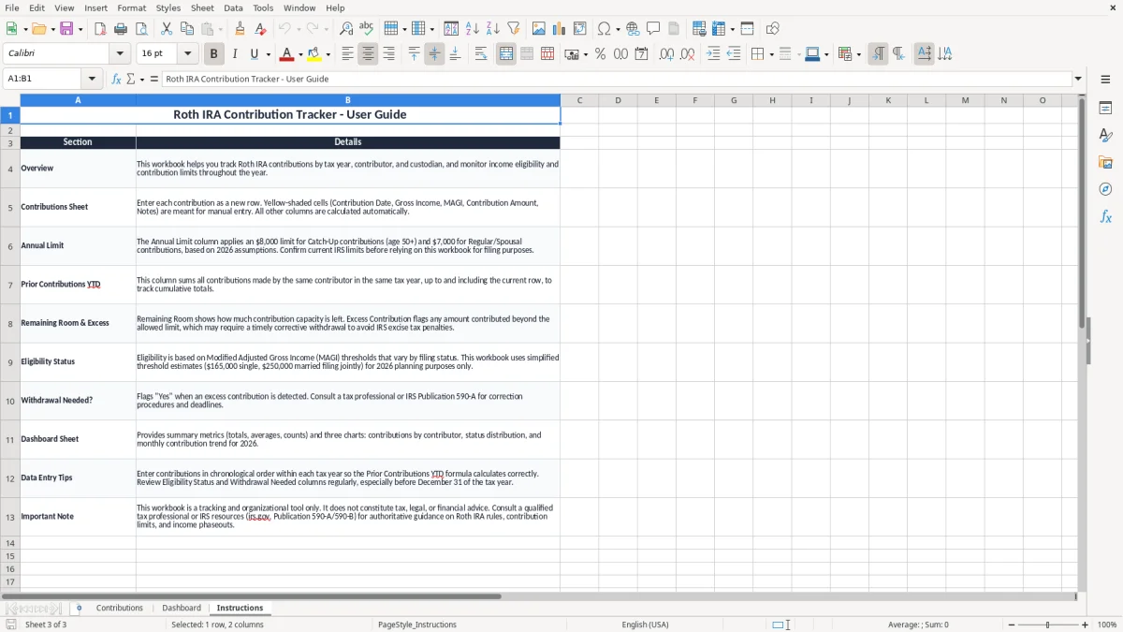Open the Data menu
Image resolution: width=1123 pixels, height=632 pixels.
click(233, 7)
